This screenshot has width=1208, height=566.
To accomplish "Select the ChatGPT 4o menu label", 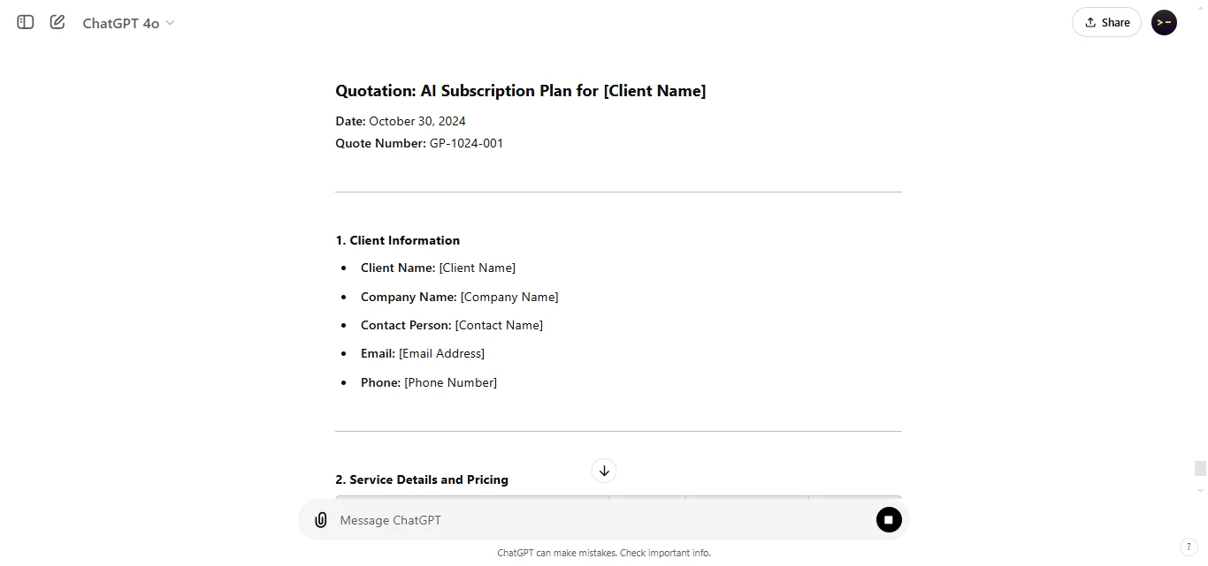I will [x=120, y=23].
